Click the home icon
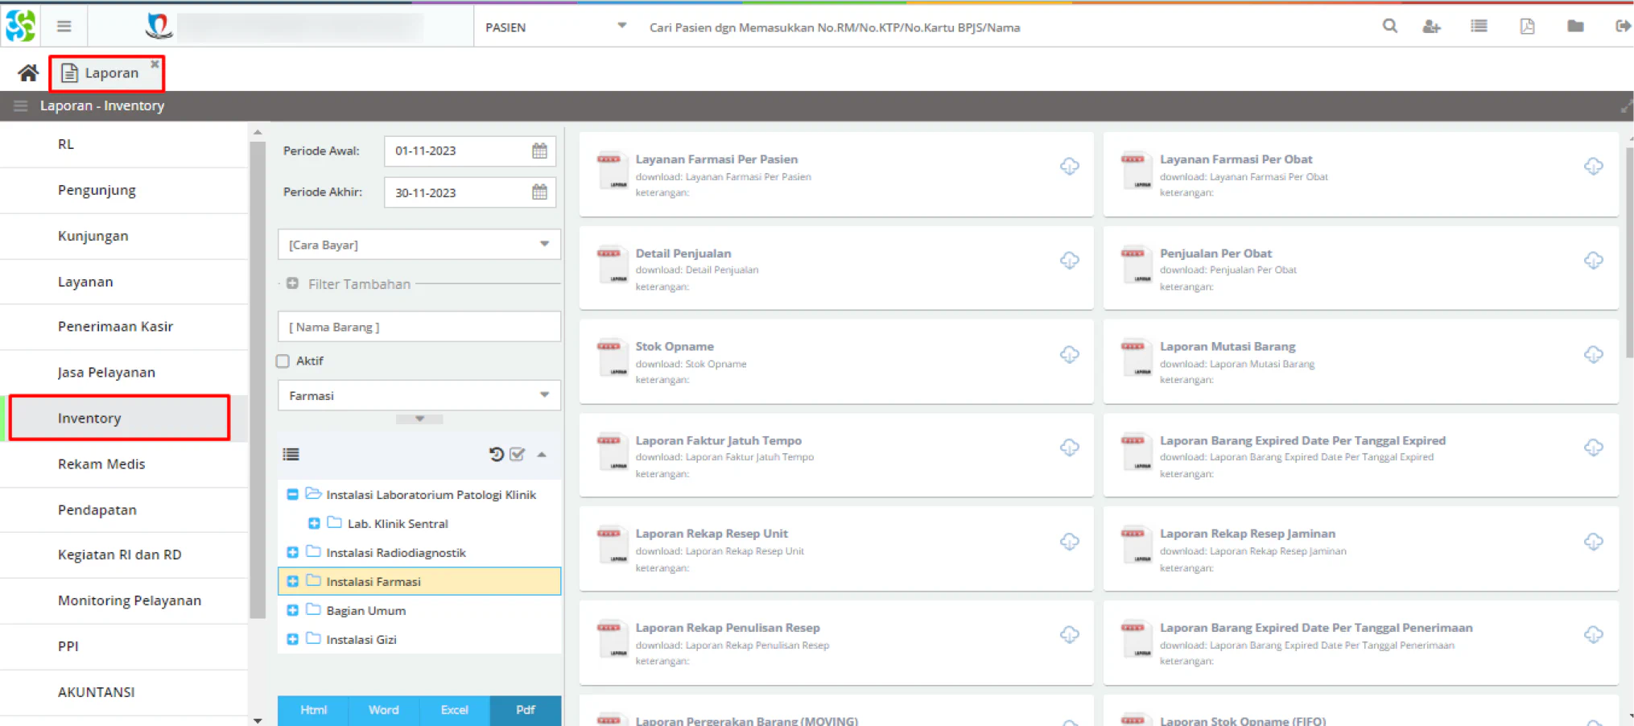Image resolution: width=1634 pixels, height=726 pixels. (x=28, y=73)
